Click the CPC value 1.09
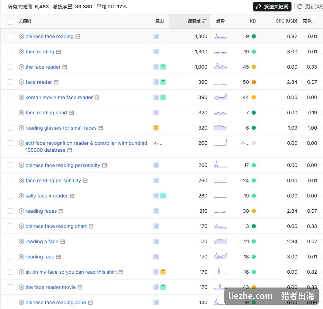Viewport: 323px width, 309px height. pyautogui.click(x=293, y=128)
